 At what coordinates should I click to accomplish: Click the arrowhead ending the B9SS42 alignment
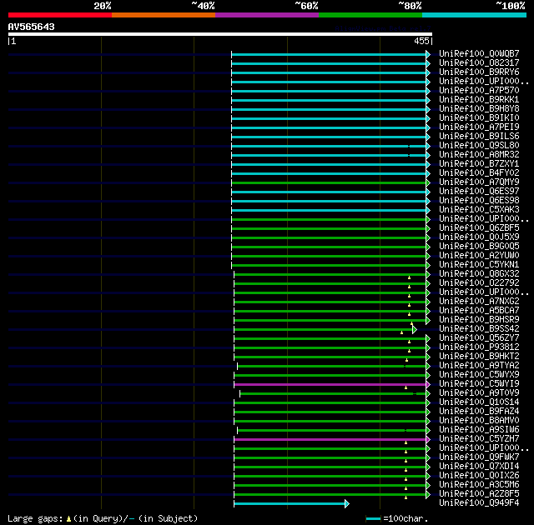(x=415, y=329)
